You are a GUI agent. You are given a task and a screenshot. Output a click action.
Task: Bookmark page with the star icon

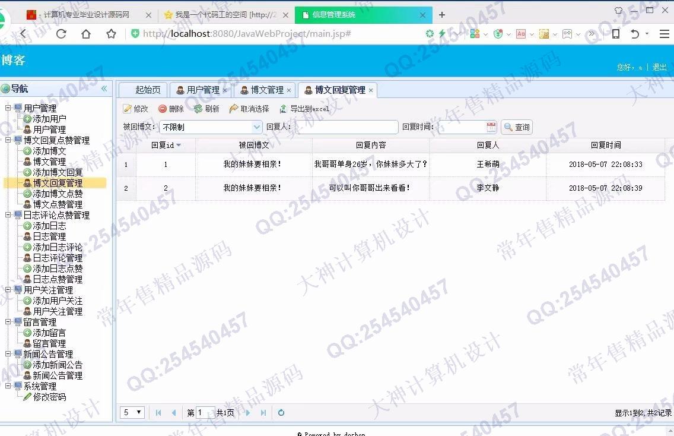(112, 34)
